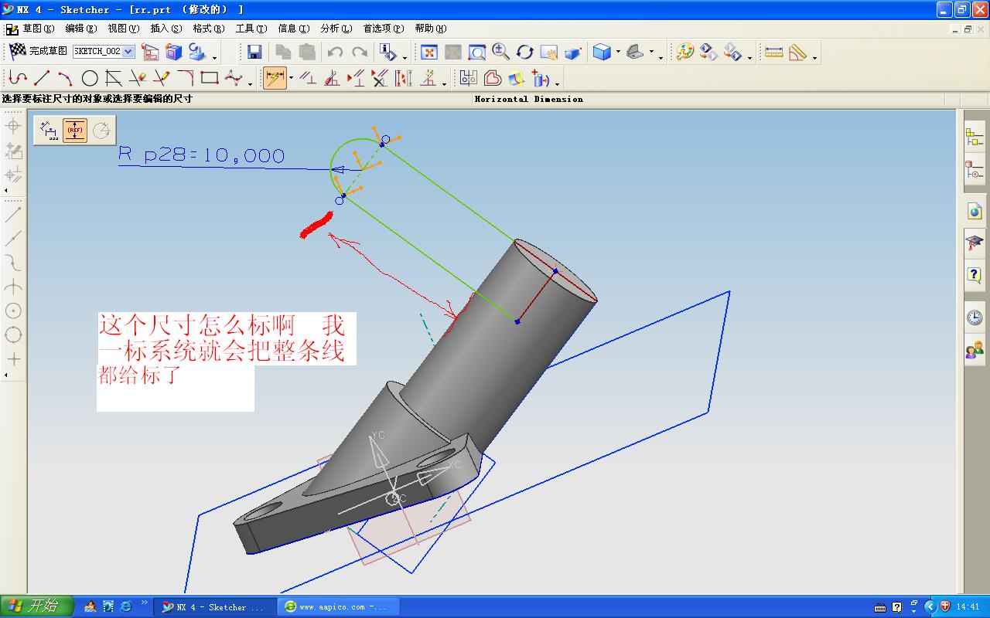Click the Windows 开始 Start button
Screen dimensions: 990x618
(37, 606)
